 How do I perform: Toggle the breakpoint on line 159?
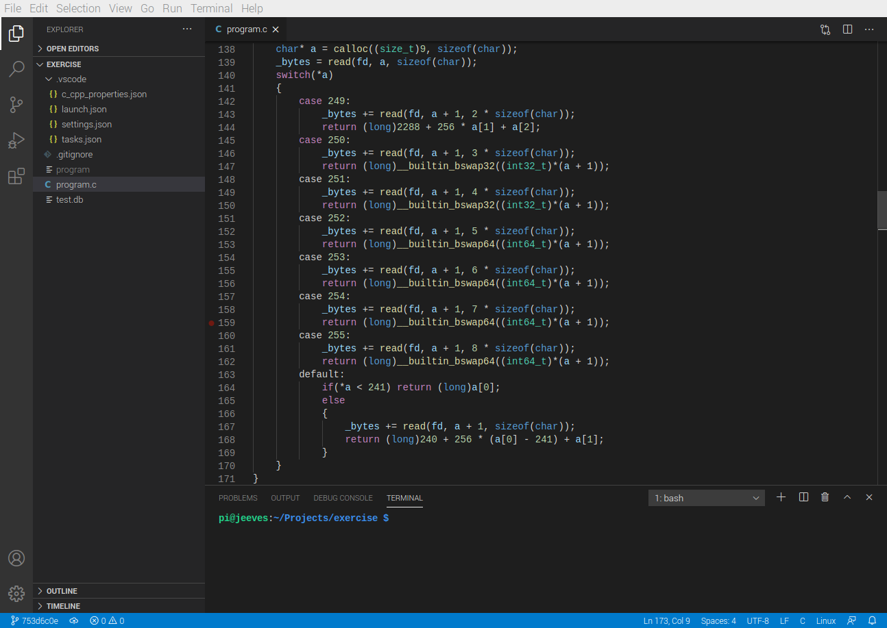click(x=211, y=322)
